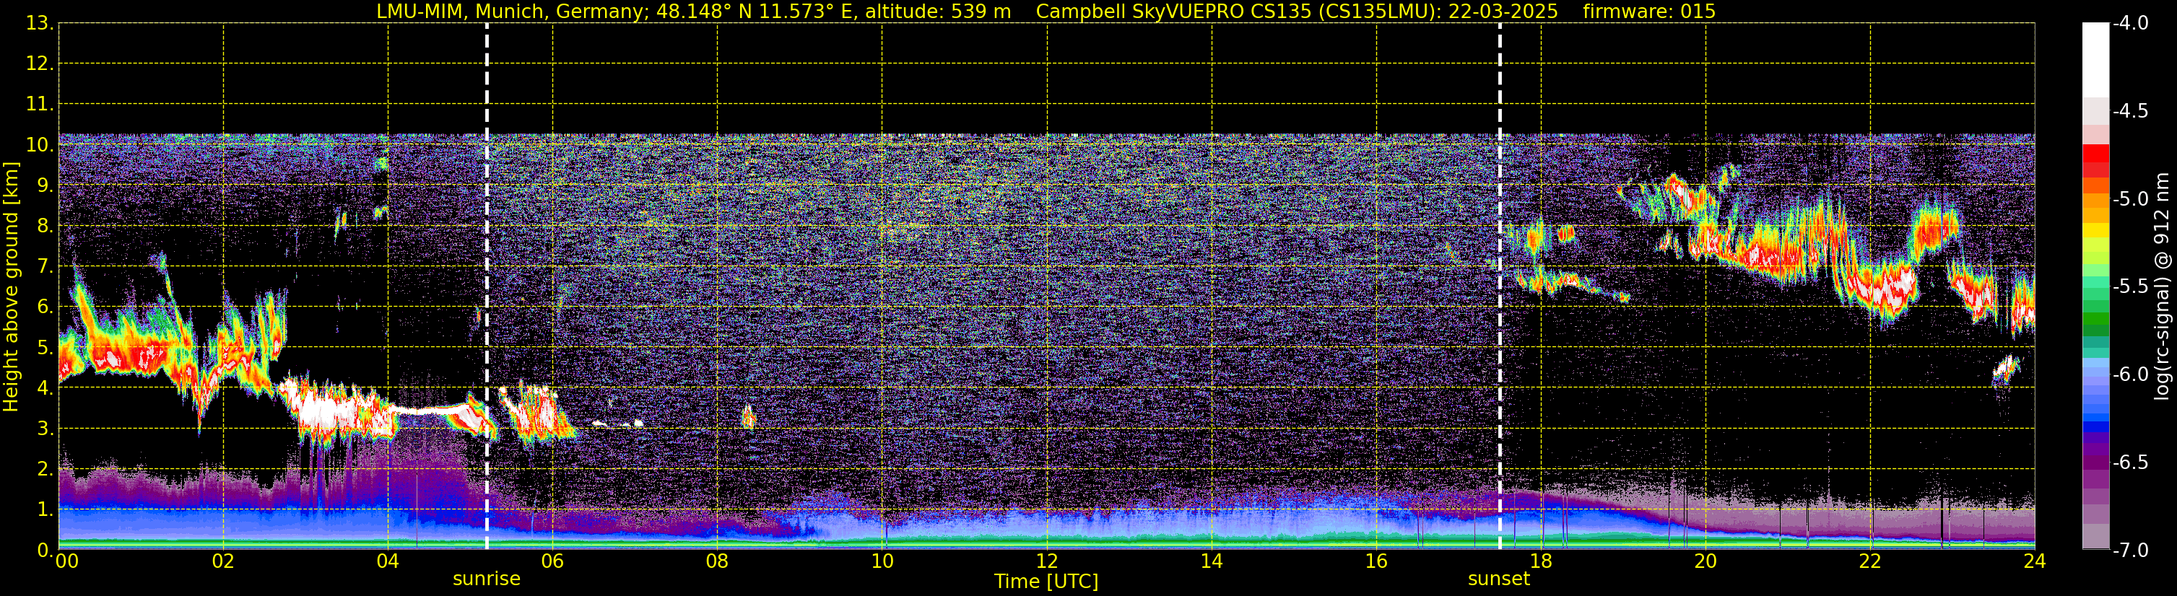The width and height of the screenshot is (2177, 596).
Task: Click the colorbar tick label '-7.0'
Action: click(2131, 551)
